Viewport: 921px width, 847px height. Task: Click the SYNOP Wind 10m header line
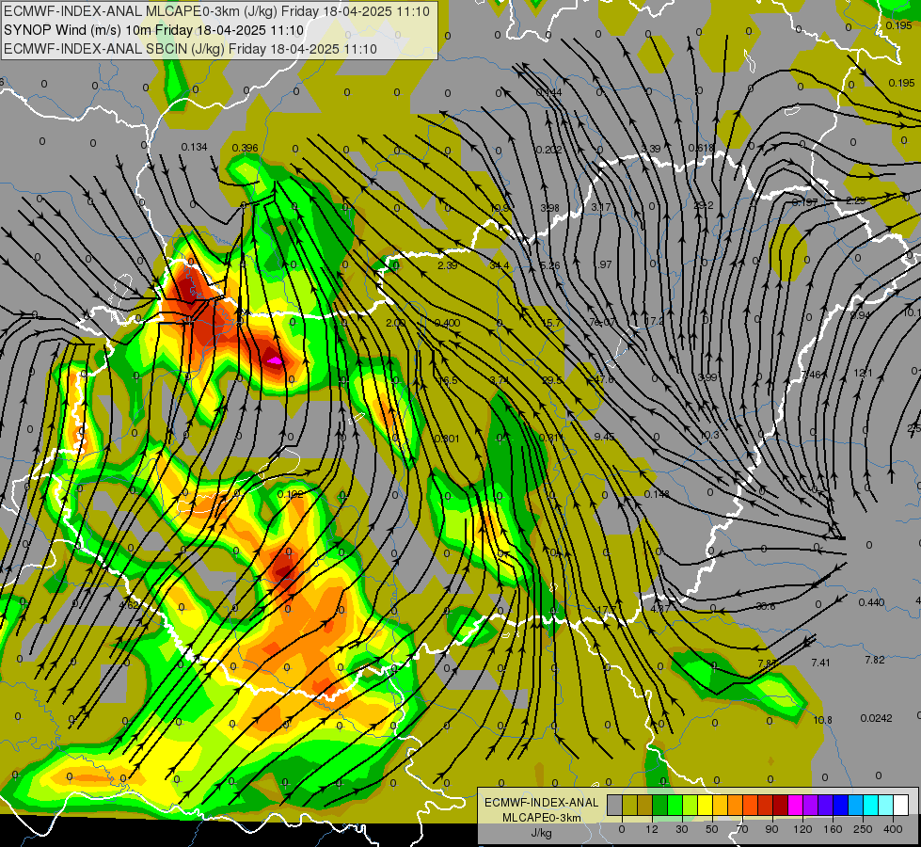click(x=153, y=30)
